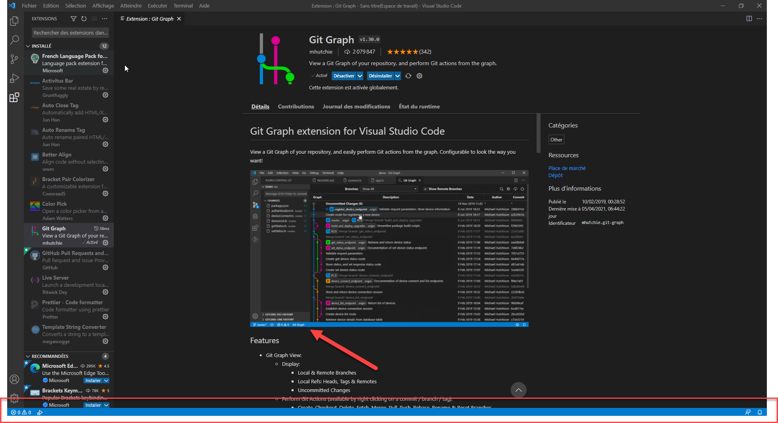Open the Search view icon
The width and height of the screenshot is (778, 423).
coord(14,40)
